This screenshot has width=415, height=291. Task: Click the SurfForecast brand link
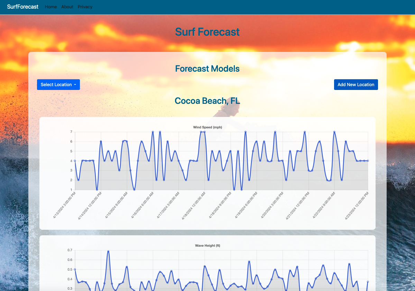click(23, 7)
